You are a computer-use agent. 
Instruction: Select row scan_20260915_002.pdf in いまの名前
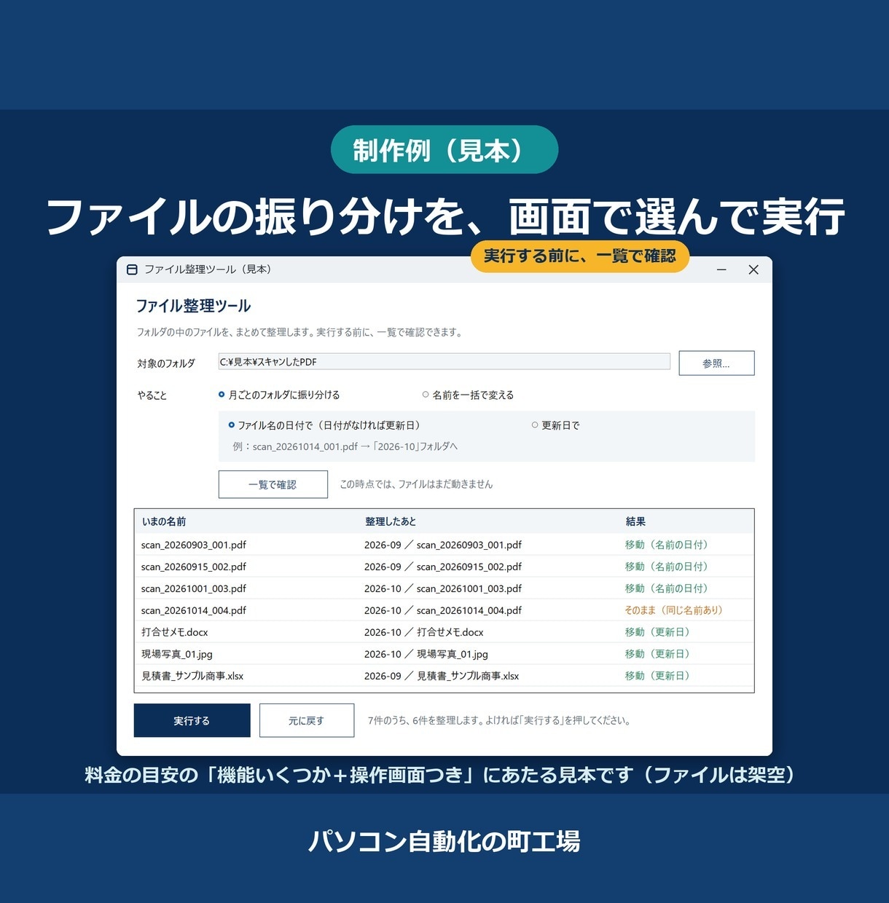194,567
